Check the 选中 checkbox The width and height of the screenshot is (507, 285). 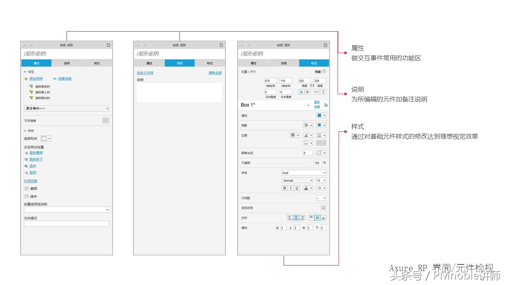(x=26, y=196)
